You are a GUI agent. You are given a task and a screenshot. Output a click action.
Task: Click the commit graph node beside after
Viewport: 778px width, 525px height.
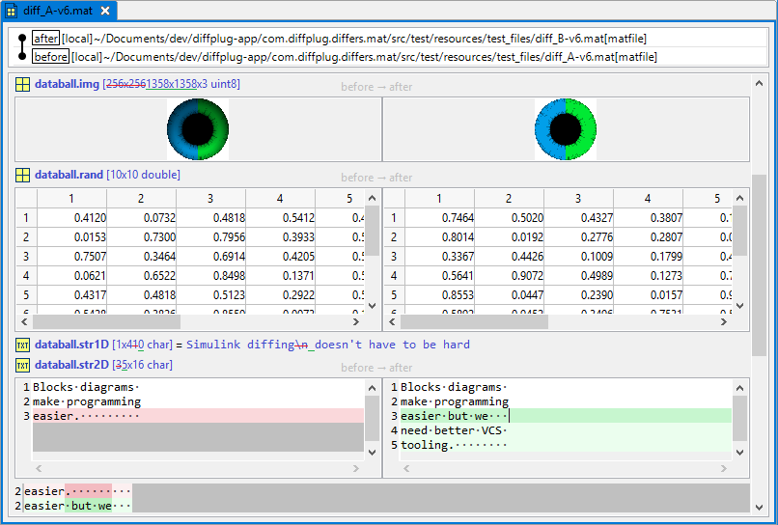click(22, 39)
